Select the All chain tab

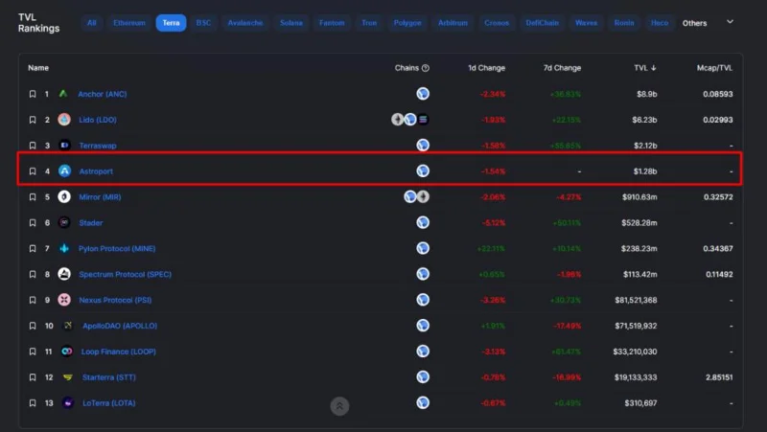coord(91,23)
